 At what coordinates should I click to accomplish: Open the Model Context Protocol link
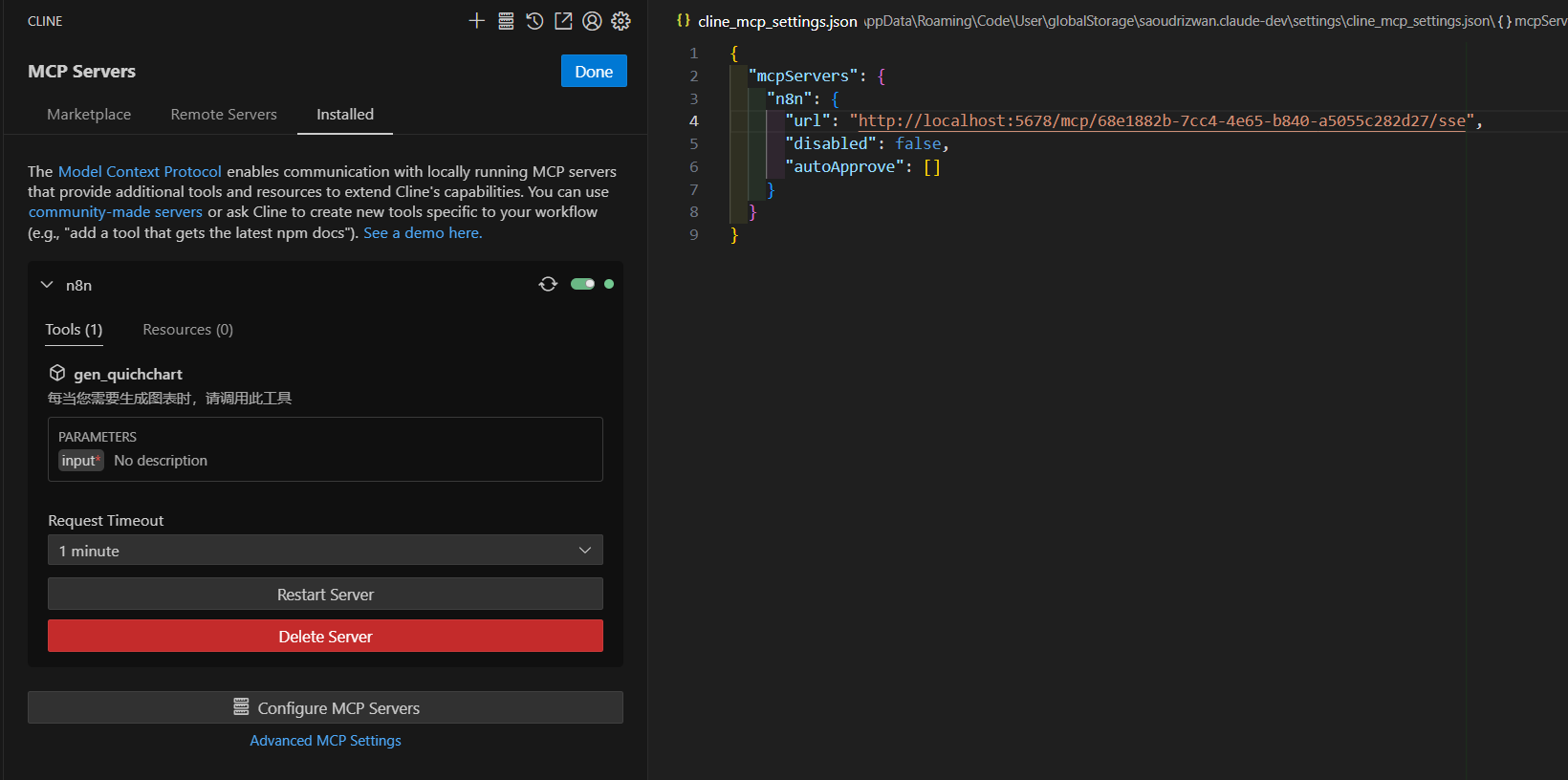coord(140,171)
